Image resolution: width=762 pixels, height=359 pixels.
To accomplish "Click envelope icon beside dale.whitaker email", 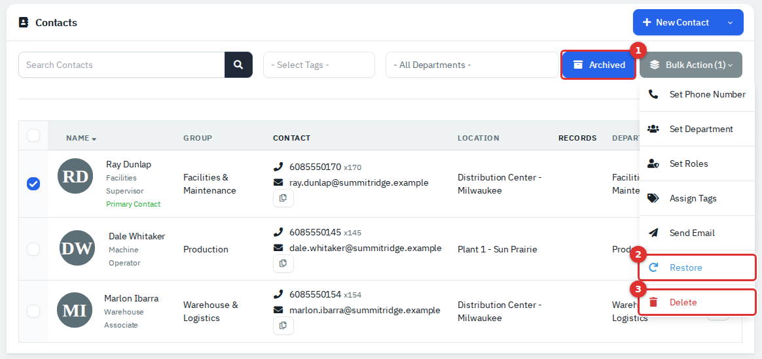I will (x=278, y=248).
